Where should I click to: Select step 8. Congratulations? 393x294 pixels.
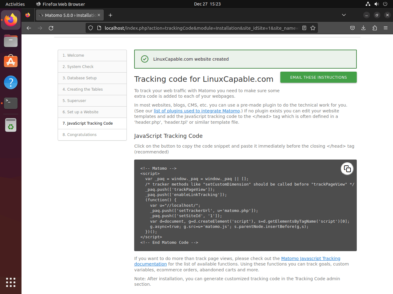(x=92, y=135)
